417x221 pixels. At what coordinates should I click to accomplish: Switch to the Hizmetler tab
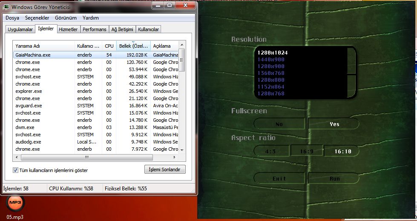coord(68,29)
